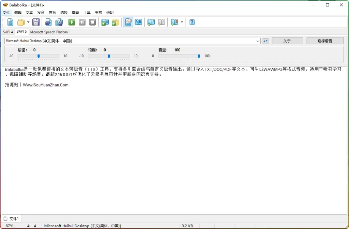
Task: Stop reading with the stop button
Action: click(92, 22)
